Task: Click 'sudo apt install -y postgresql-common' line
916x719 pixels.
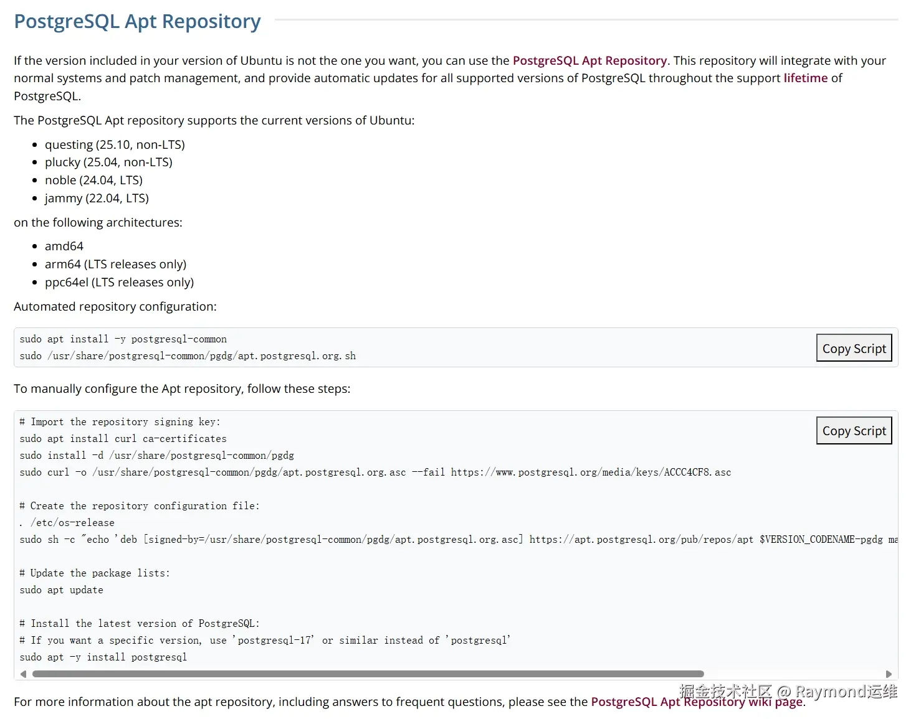Action: tap(123, 339)
